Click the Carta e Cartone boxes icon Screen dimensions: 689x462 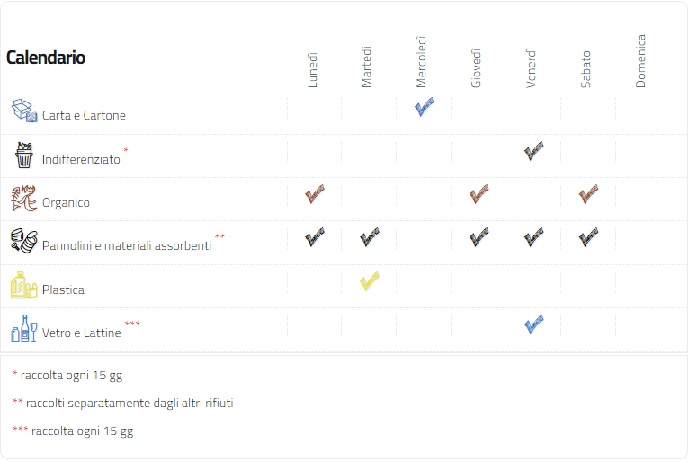click(24, 111)
